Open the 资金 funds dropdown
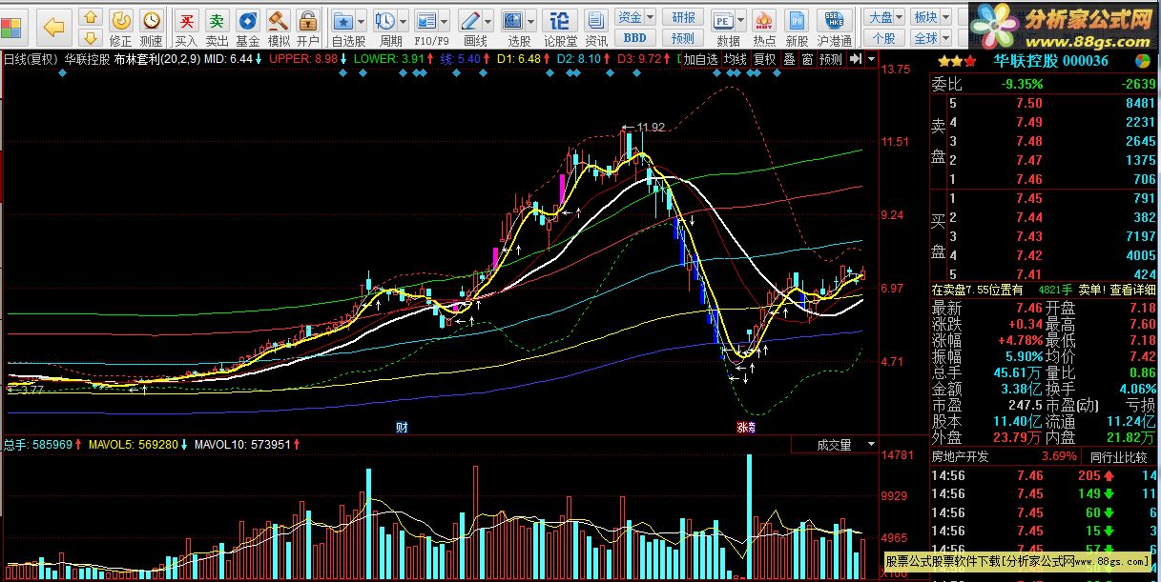This screenshot has height=582, width=1161. click(635, 17)
